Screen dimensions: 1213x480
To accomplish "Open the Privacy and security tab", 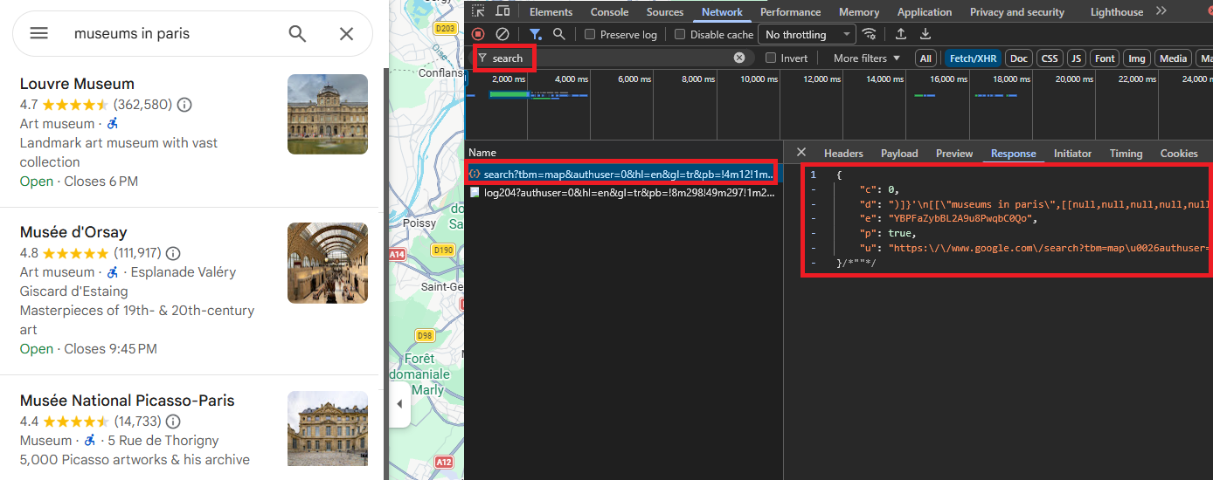I will 1017,12.
